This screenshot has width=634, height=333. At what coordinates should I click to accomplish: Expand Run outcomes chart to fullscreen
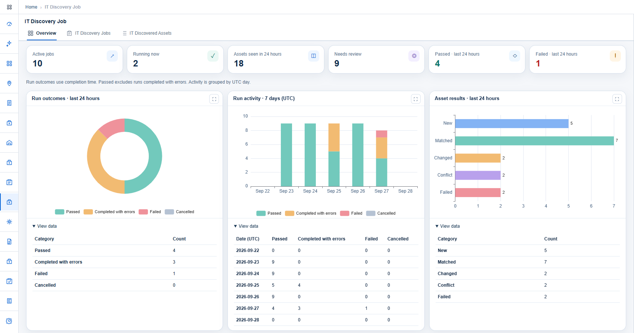point(214,99)
